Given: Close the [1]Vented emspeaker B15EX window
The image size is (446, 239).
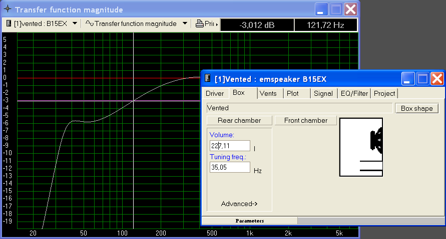Looking at the screenshot, I should tap(437, 78).
